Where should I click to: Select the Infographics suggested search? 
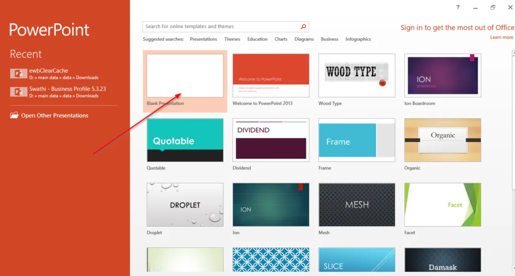[x=358, y=39]
